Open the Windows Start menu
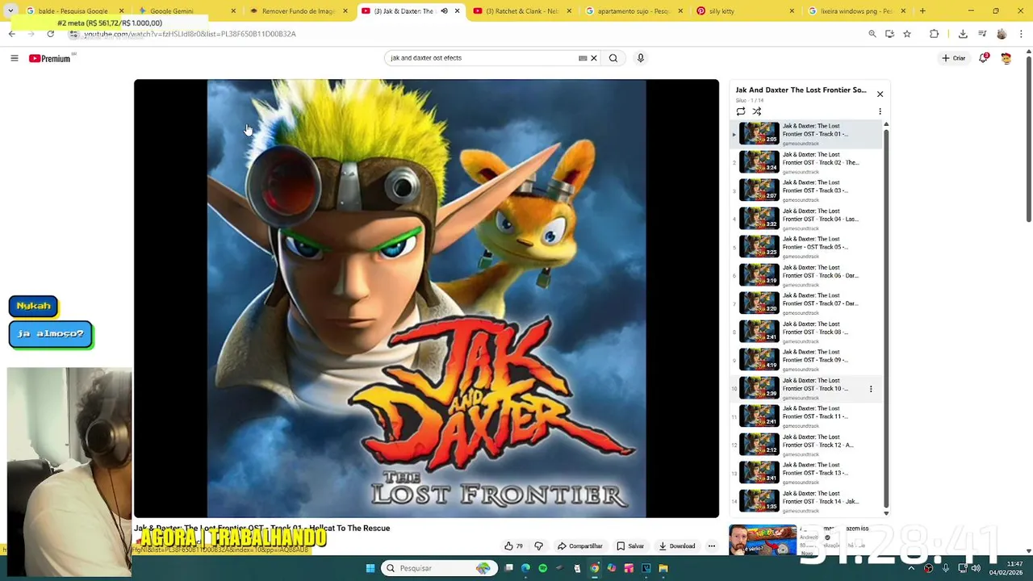Screen dimensions: 1033x581 [370, 568]
